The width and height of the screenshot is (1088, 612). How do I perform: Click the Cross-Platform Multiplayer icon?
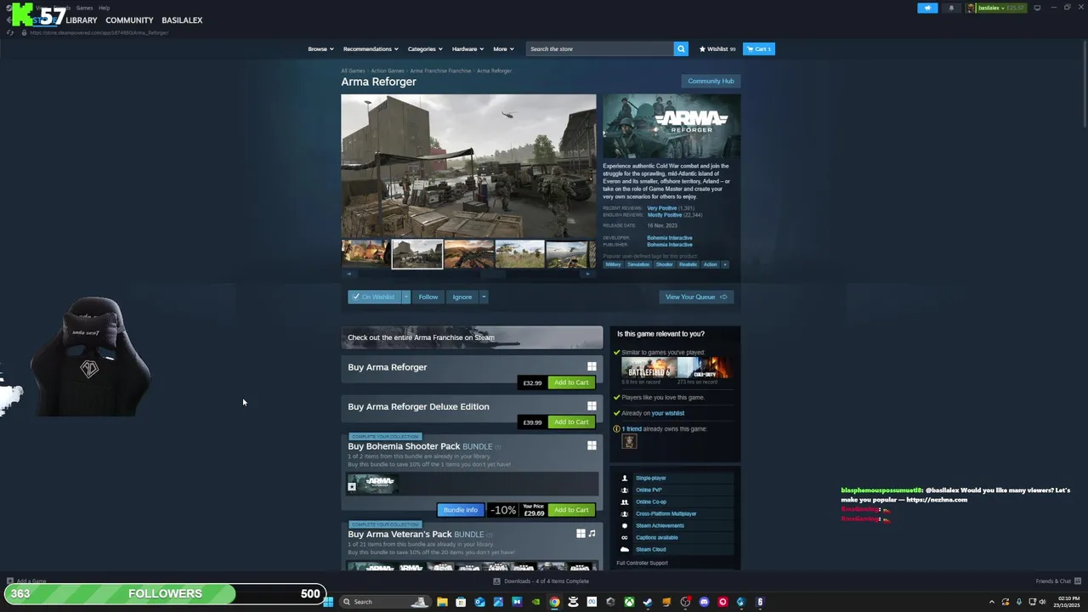click(x=625, y=513)
